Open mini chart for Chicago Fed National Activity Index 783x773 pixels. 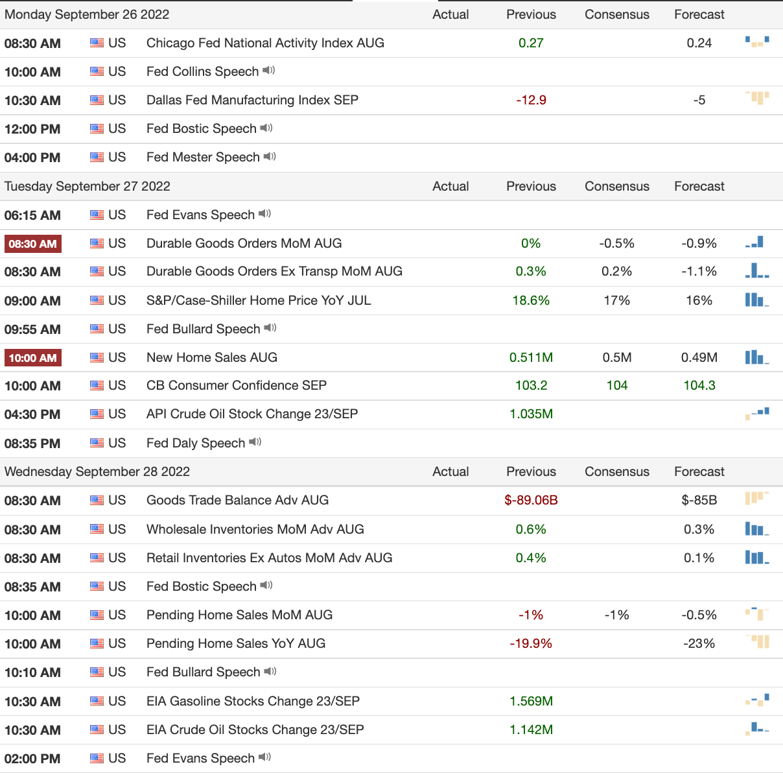757,42
